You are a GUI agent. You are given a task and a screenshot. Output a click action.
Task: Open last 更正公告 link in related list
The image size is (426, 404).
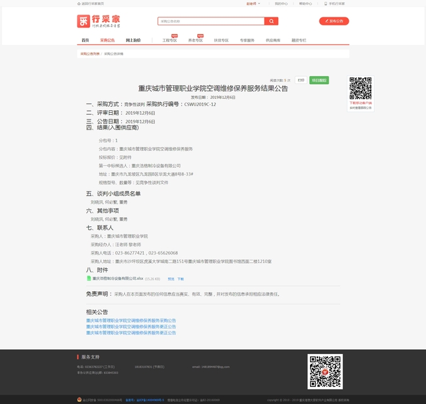131,333
